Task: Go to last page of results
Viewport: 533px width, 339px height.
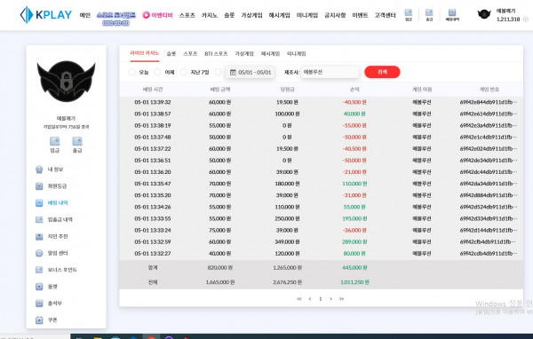Action: point(341,298)
